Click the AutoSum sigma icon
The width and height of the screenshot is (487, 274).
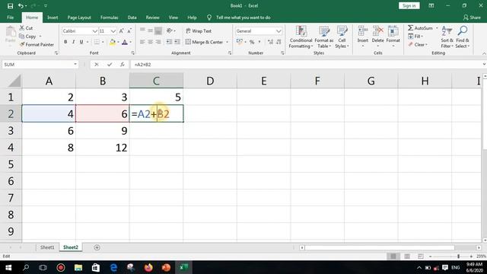[411, 28]
